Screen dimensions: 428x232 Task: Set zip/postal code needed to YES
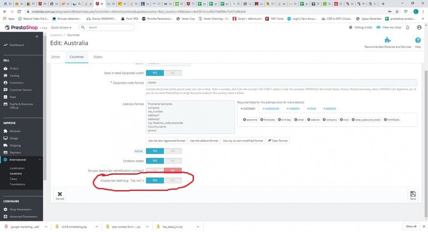(155, 73)
